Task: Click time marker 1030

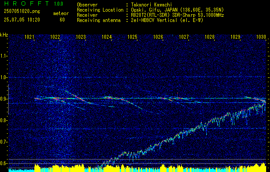Action: [x=261, y=37]
